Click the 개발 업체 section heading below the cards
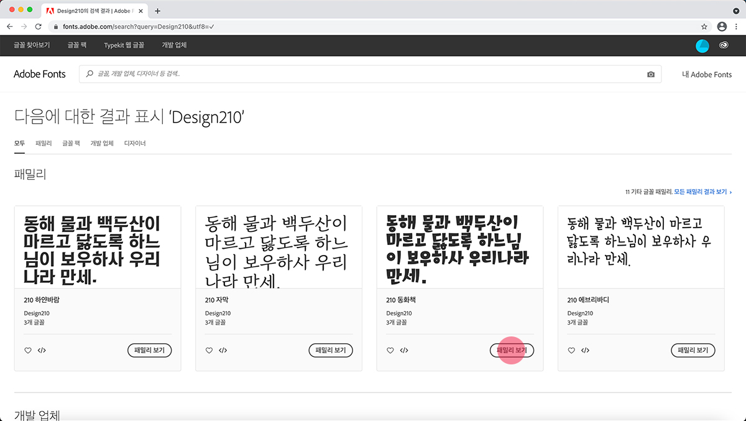Image resolution: width=746 pixels, height=421 pixels. 37,415
